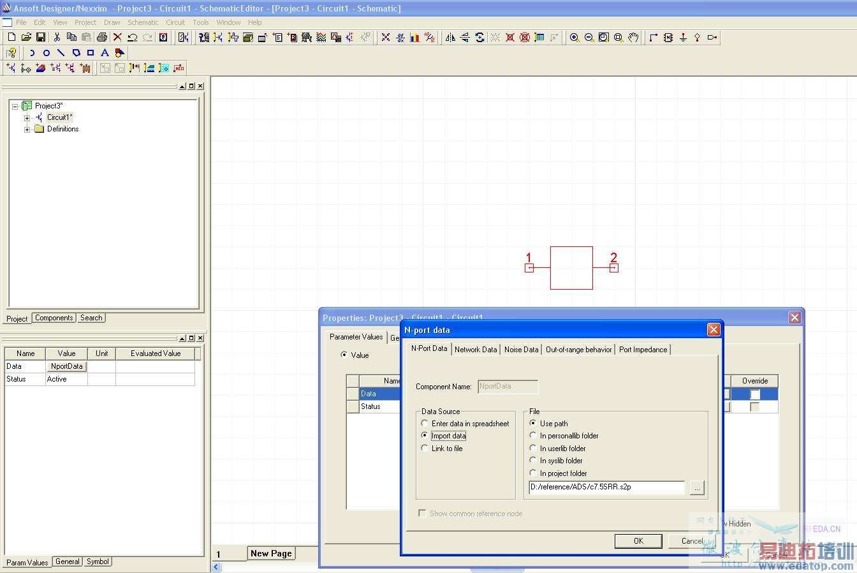
Task: Click the Zoom In magnifier icon
Action: (575, 38)
